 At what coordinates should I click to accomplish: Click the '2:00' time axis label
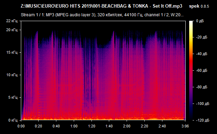pos(127,126)
